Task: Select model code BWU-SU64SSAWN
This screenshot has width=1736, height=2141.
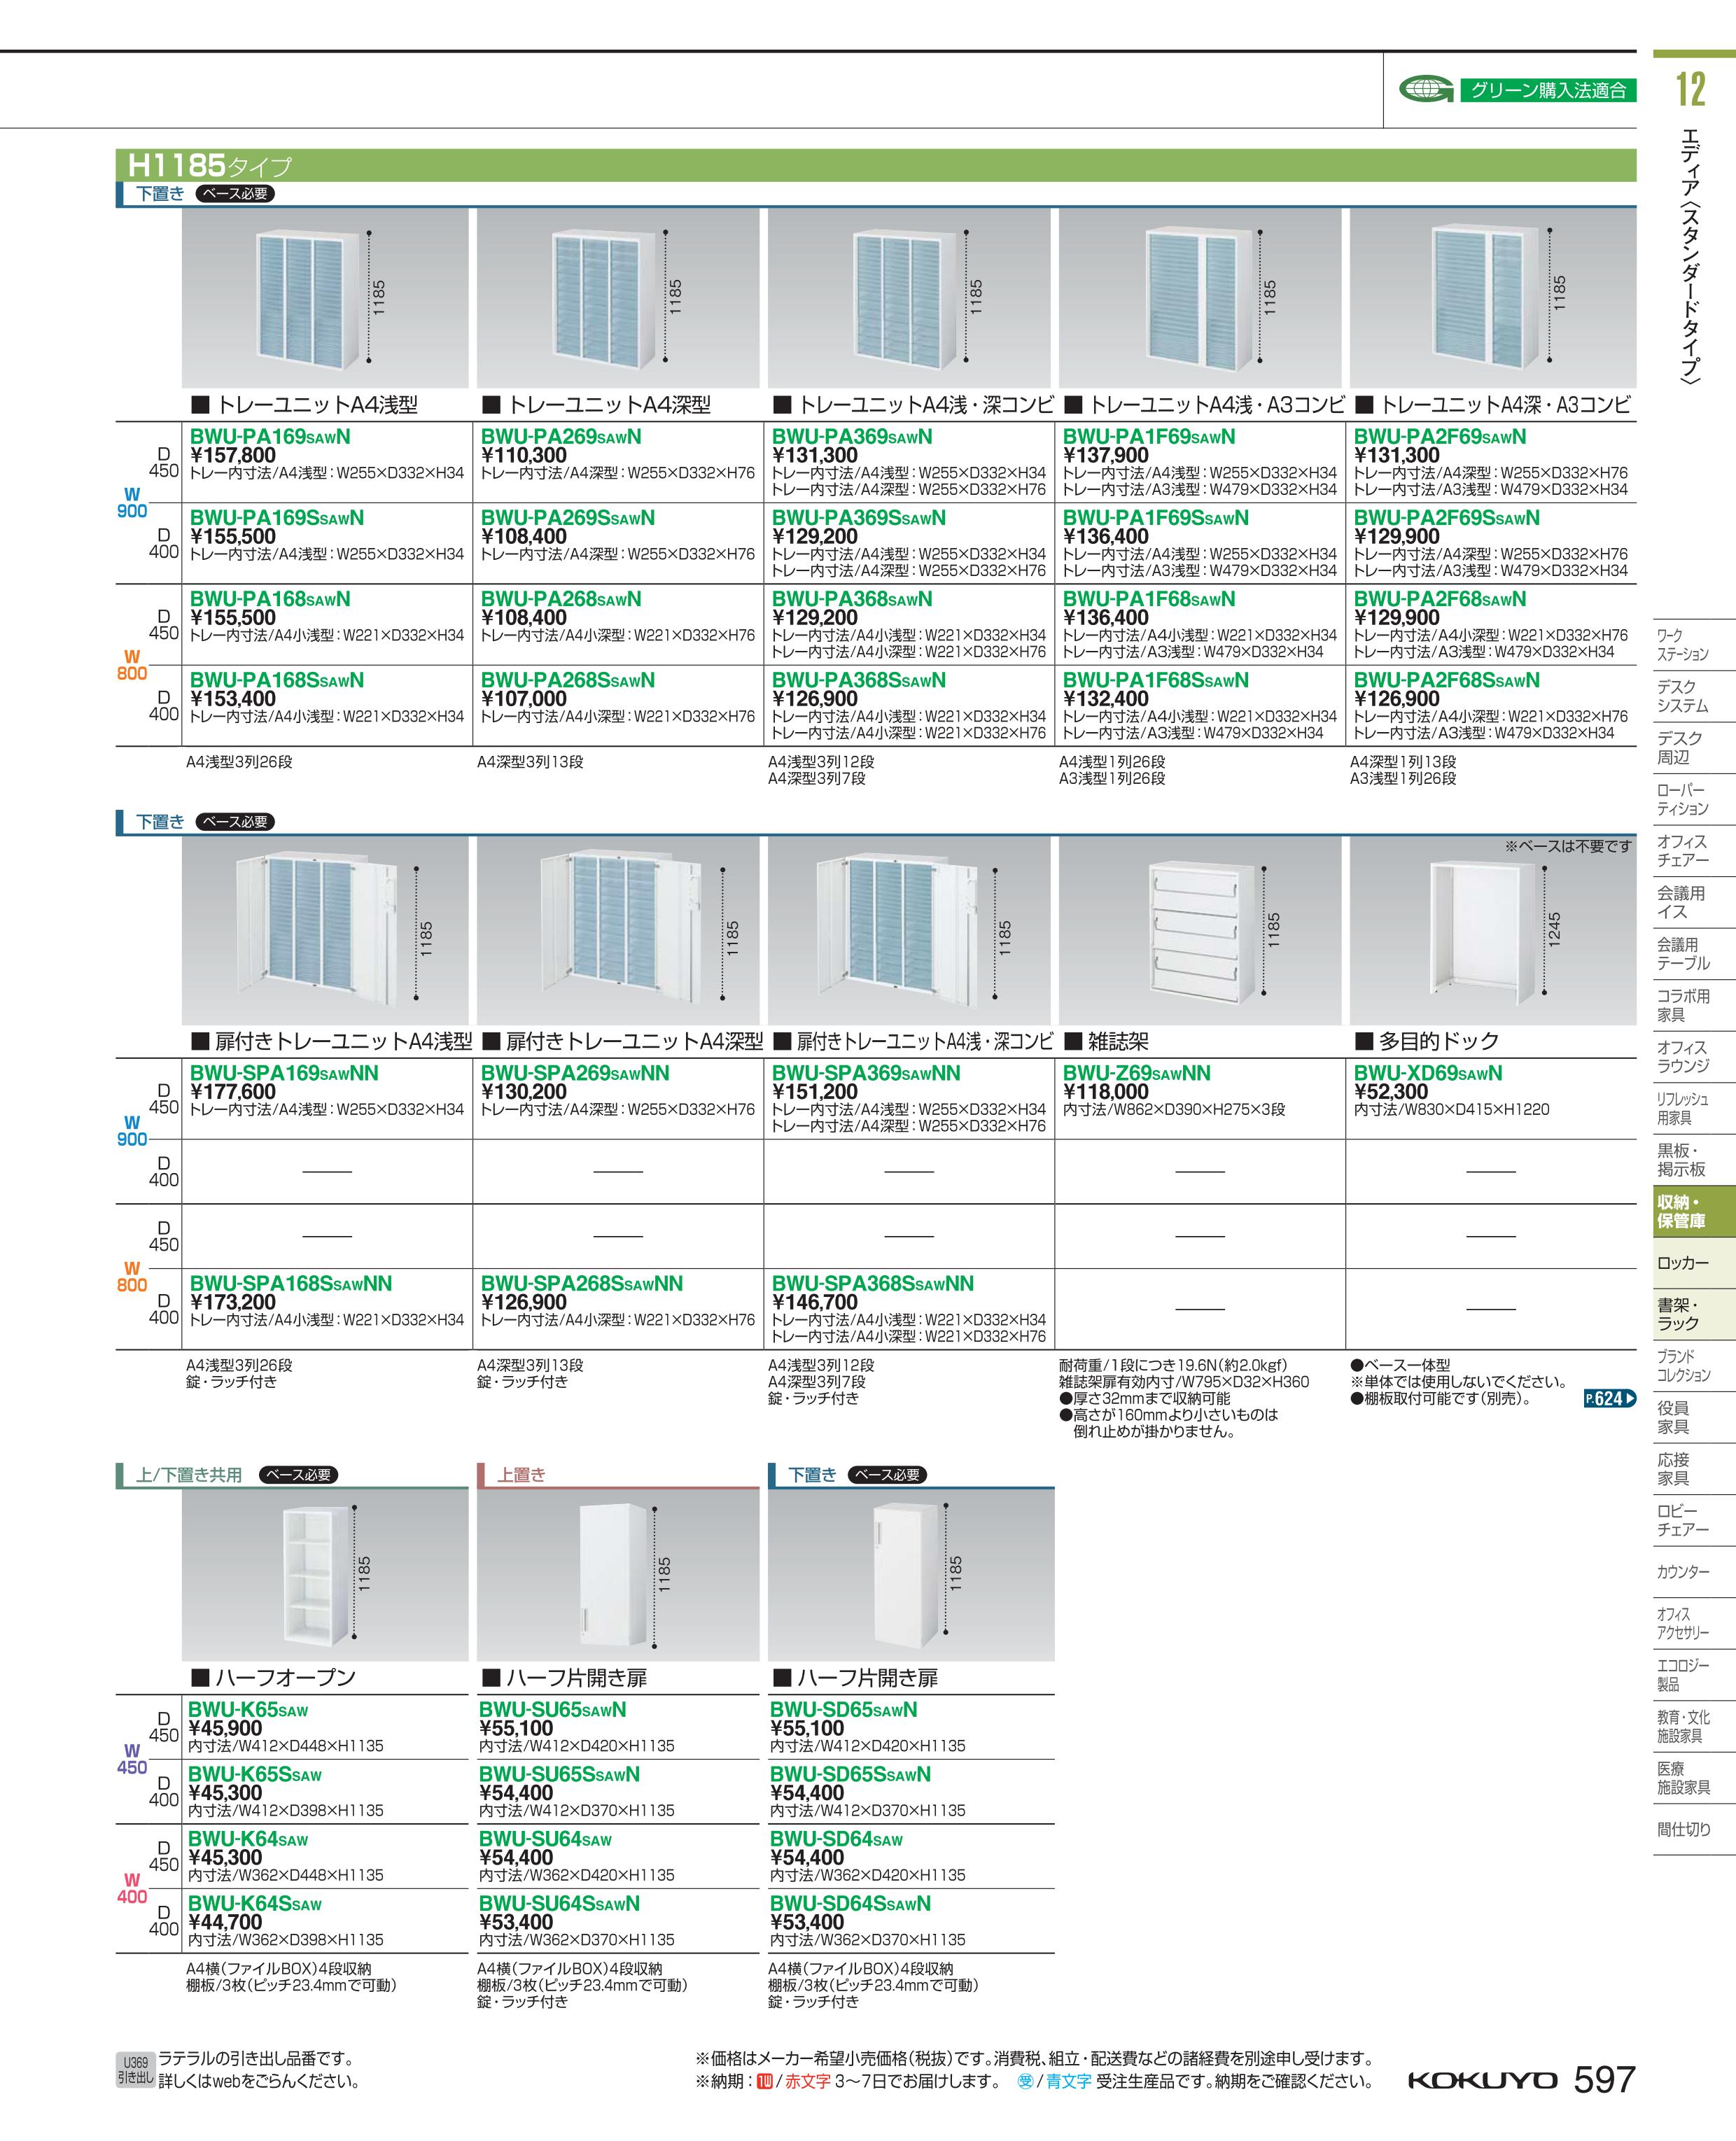Action: [559, 1904]
